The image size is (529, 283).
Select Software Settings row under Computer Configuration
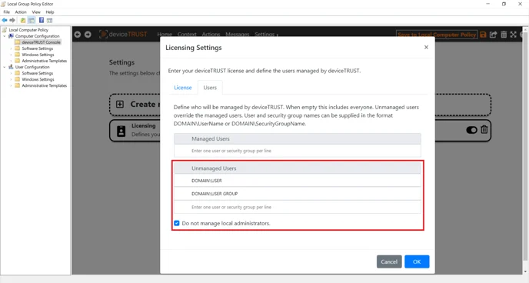pyautogui.click(x=37, y=48)
